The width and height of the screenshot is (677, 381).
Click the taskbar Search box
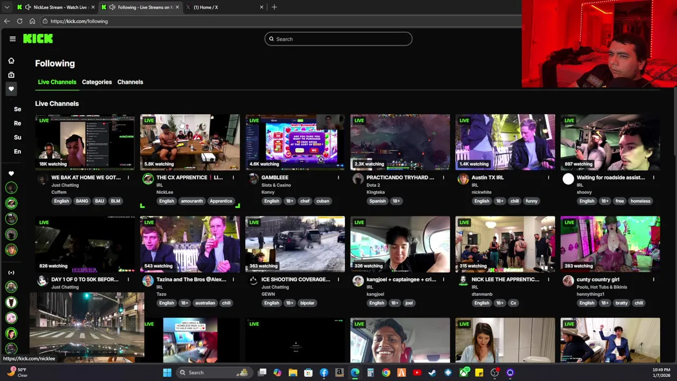click(214, 373)
